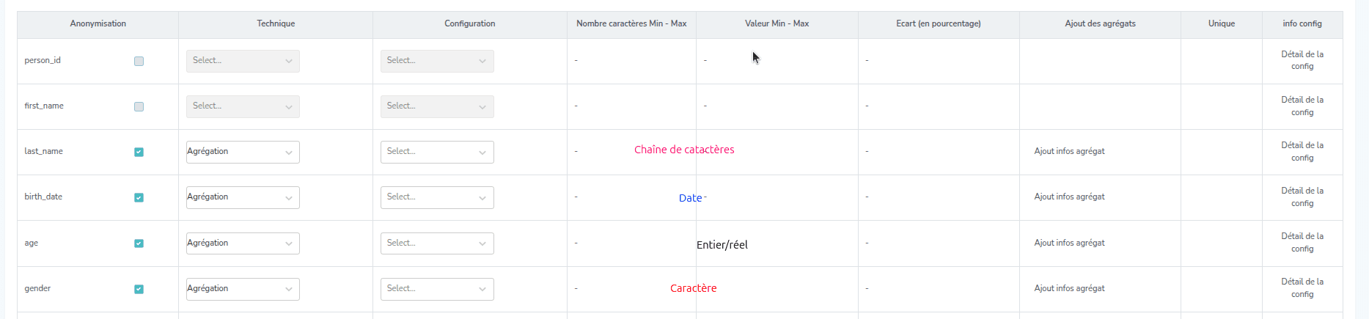View Détail de la config for birth_date

tap(1302, 197)
